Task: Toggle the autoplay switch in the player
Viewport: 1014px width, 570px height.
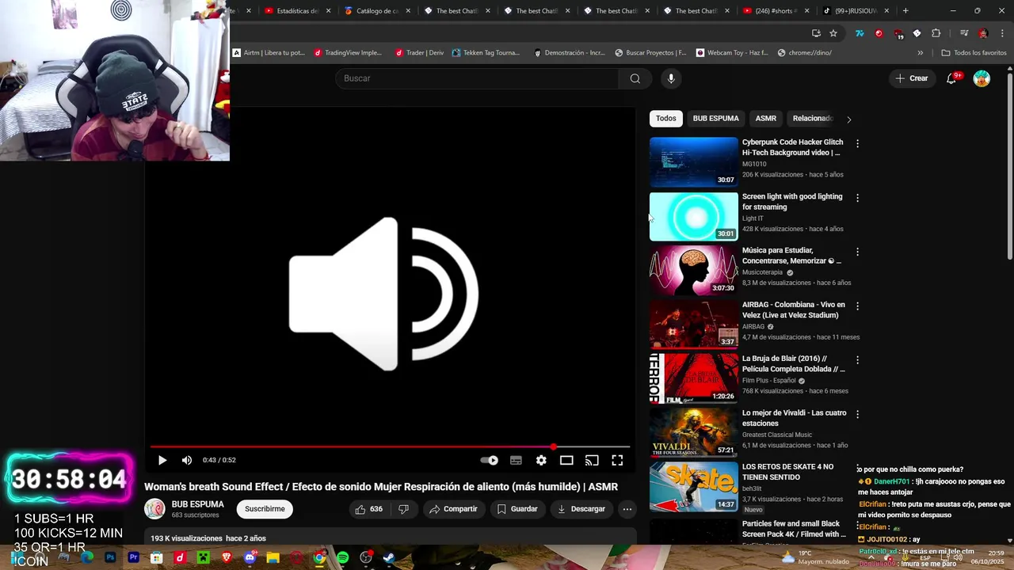Action: coord(490,460)
